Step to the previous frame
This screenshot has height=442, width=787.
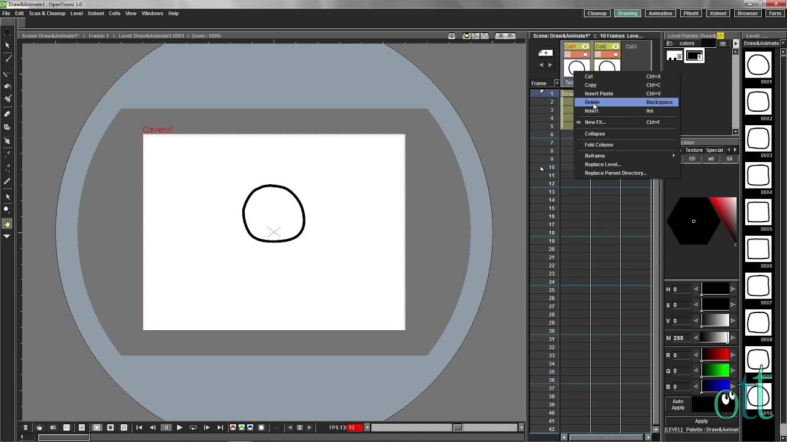(x=152, y=427)
